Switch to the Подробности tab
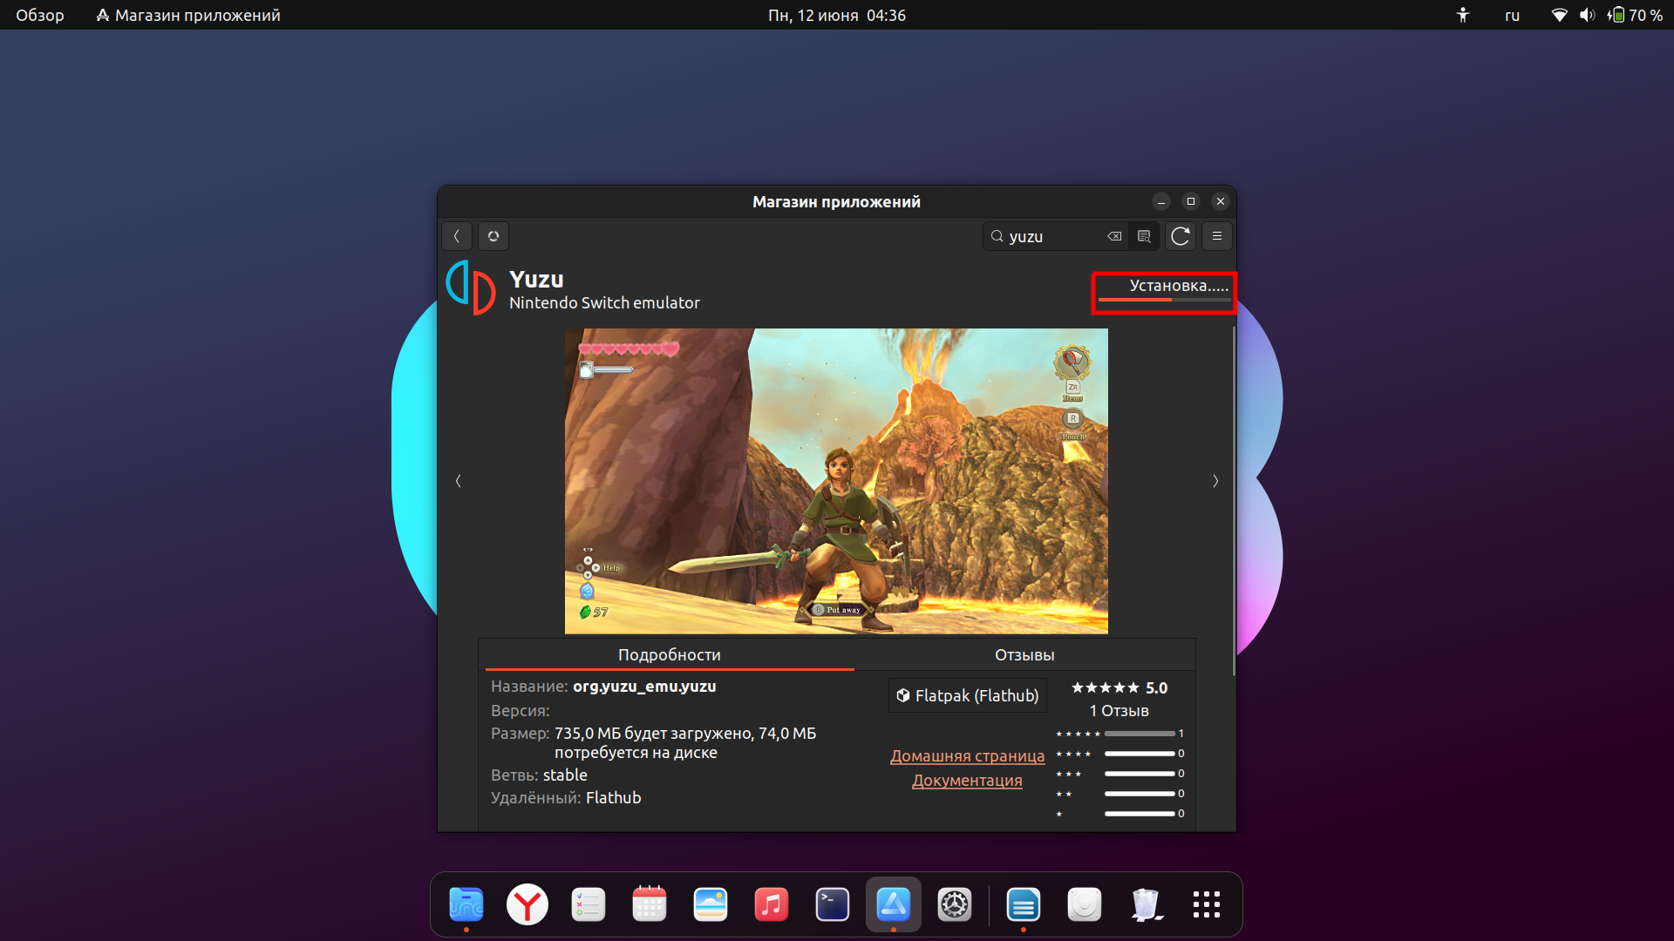 point(669,654)
